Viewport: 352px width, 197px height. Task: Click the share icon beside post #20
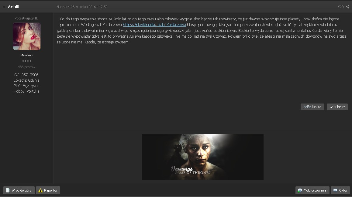347,7
